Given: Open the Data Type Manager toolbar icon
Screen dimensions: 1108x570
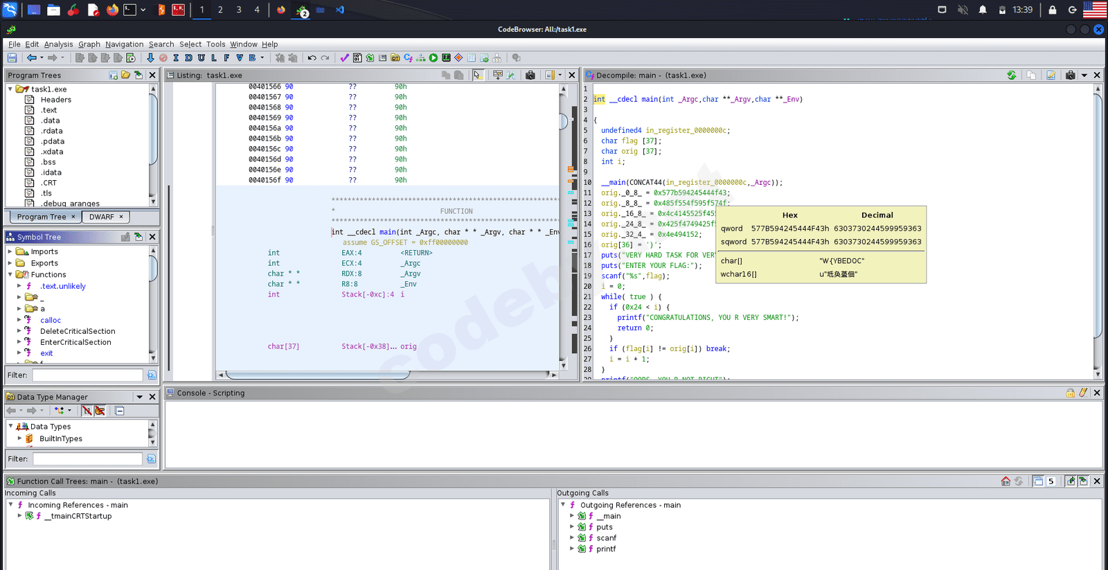Looking at the screenshot, I should [395, 58].
